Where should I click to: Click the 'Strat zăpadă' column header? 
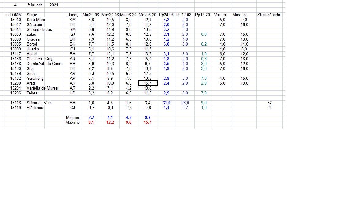pos(269,15)
